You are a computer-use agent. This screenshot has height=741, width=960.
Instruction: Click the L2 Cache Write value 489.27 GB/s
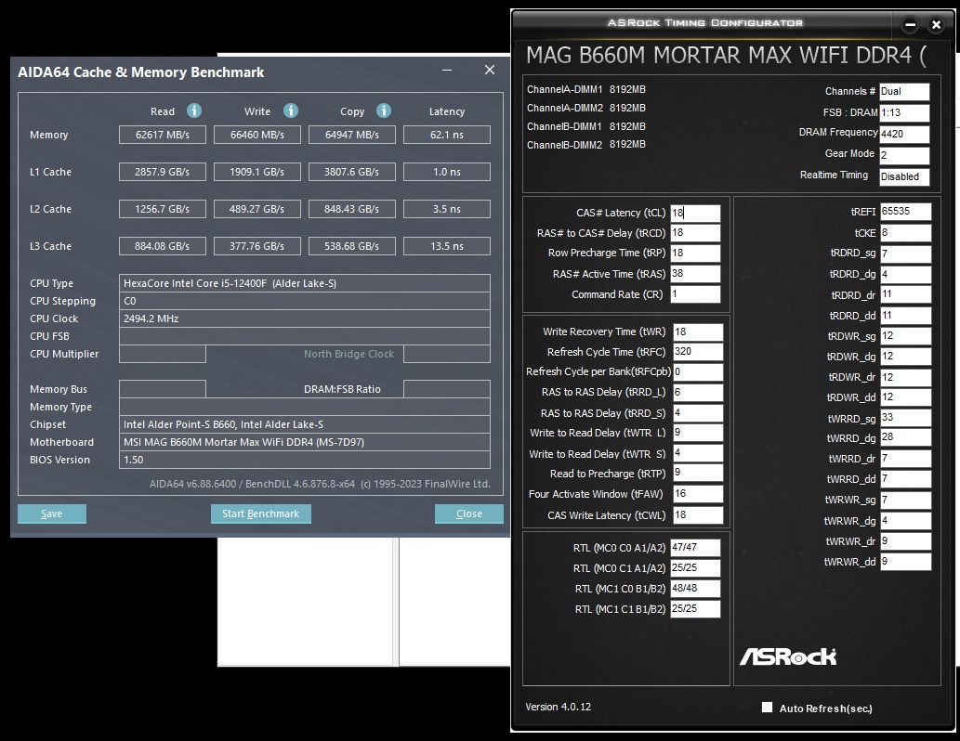click(x=257, y=209)
